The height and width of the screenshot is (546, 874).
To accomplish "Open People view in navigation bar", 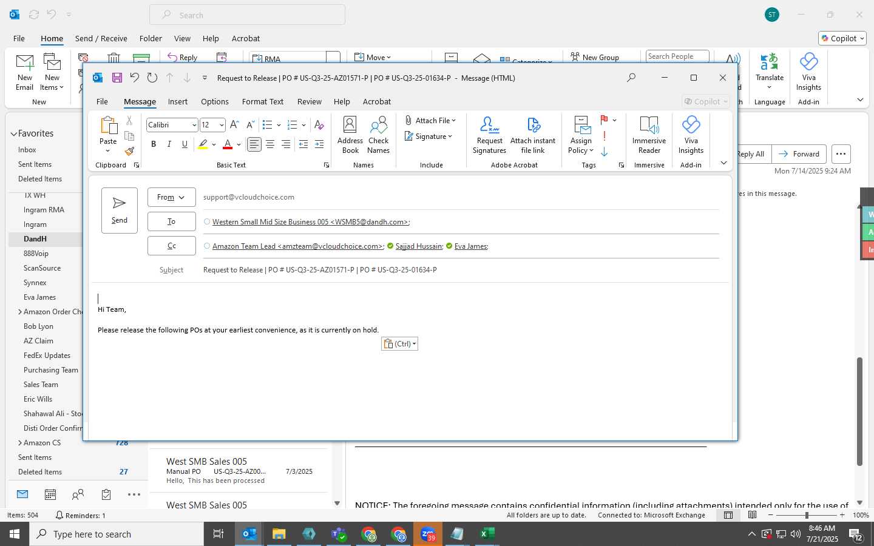I will pyautogui.click(x=78, y=494).
